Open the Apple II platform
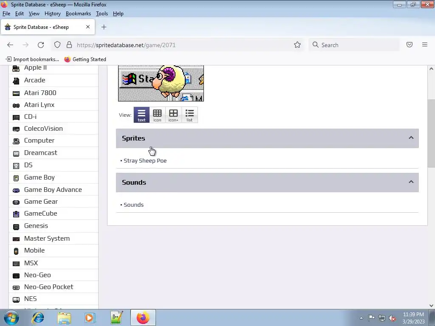Image resolution: width=435 pixels, height=326 pixels. [35, 67]
